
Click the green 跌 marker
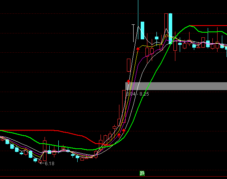click(142, 173)
